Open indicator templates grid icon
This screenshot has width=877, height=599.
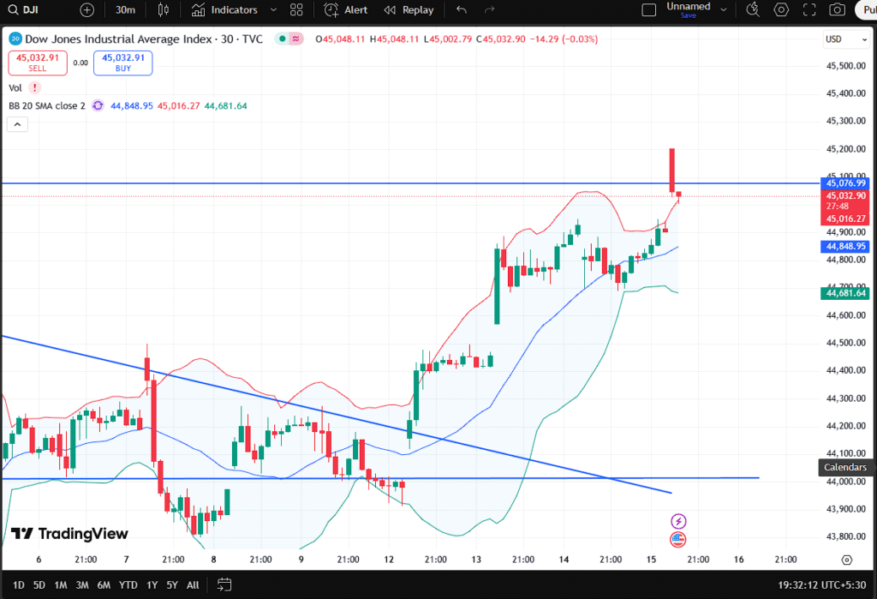tap(296, 10)
